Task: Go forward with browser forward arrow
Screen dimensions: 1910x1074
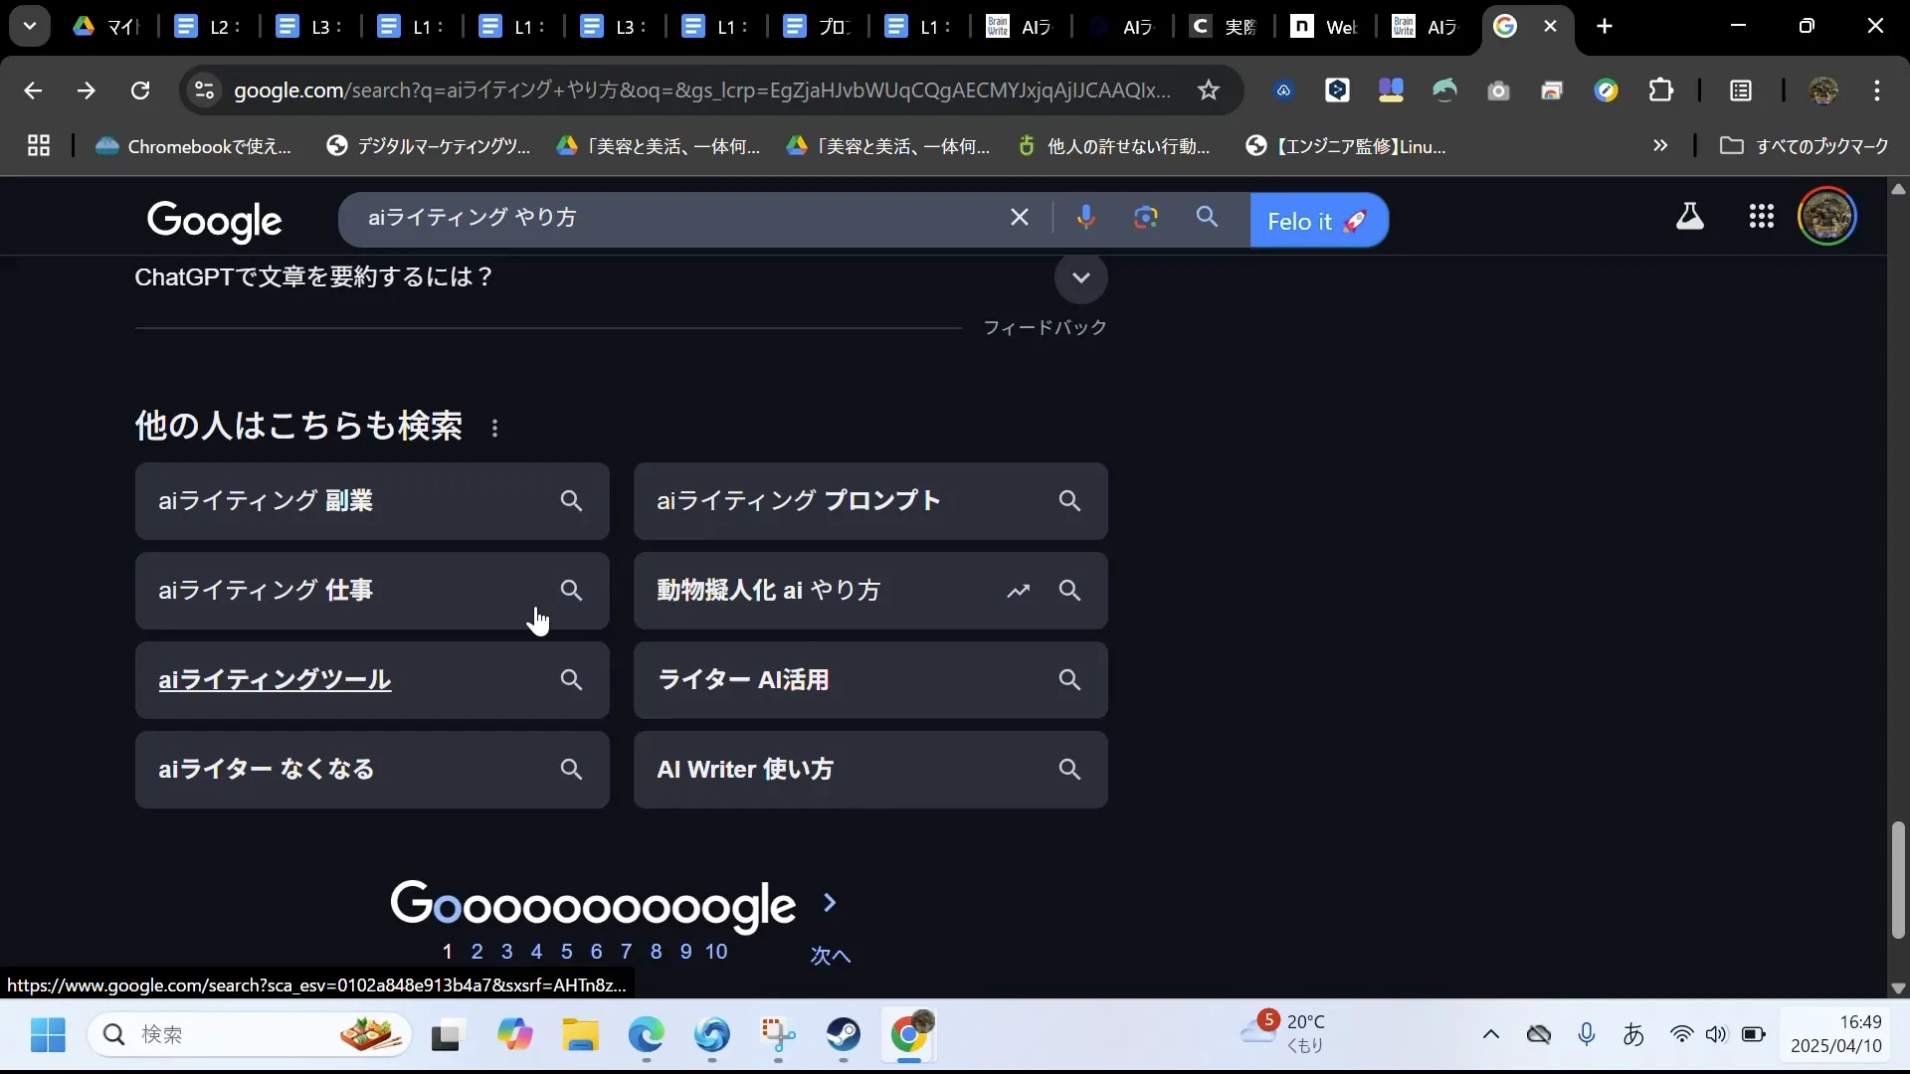Action: pos(87,90)
